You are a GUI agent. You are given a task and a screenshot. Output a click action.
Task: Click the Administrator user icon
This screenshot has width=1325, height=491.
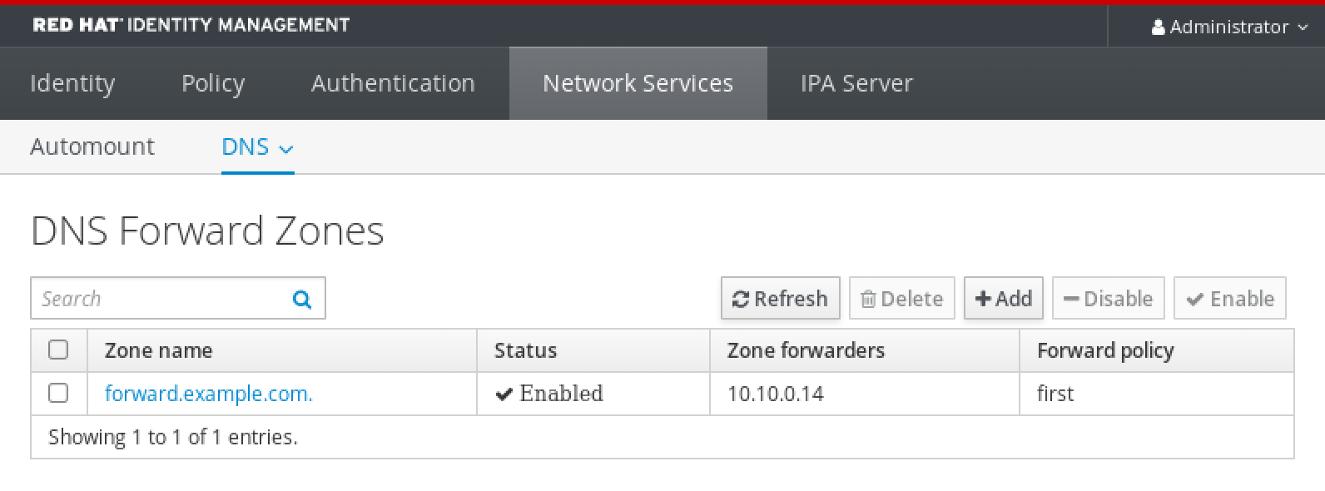coord(1158,27)
